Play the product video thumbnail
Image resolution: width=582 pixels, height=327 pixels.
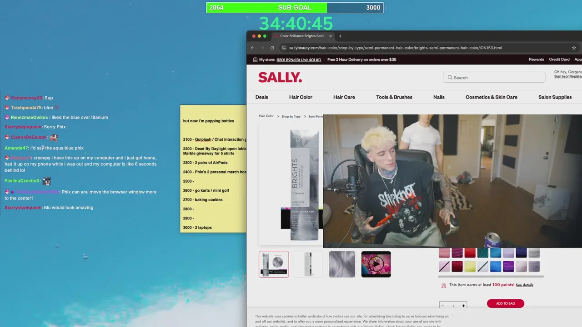[376, 264]
